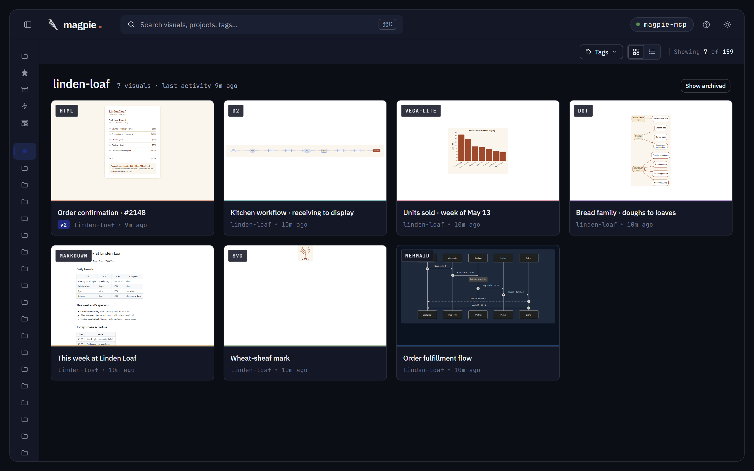Click title "Bread family · doughs to loaves"
This screenshot has height=471, width=754.
click(x=626, y=213)
